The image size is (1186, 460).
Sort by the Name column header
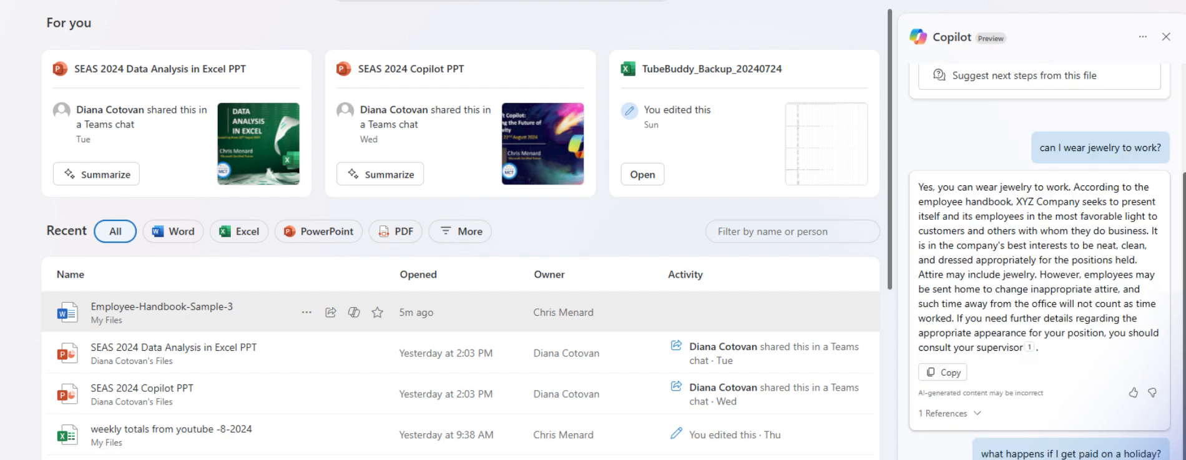[x=70, y=274]
